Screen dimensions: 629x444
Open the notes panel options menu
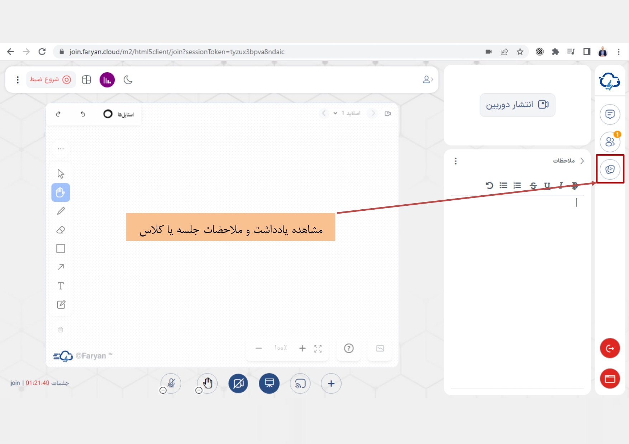click(x=456, y=161)
